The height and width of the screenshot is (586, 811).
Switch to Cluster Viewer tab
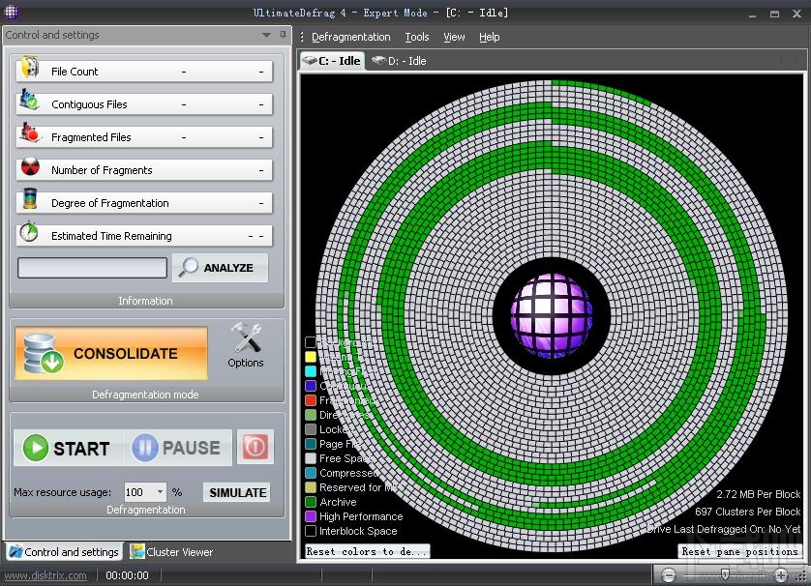(x=171, y=552)
